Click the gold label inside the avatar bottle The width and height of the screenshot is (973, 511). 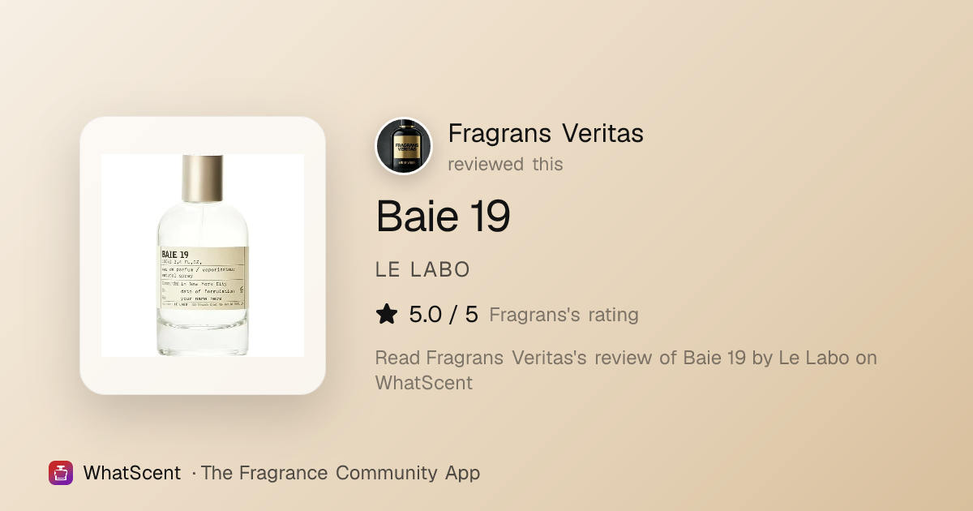pos(404,149)
